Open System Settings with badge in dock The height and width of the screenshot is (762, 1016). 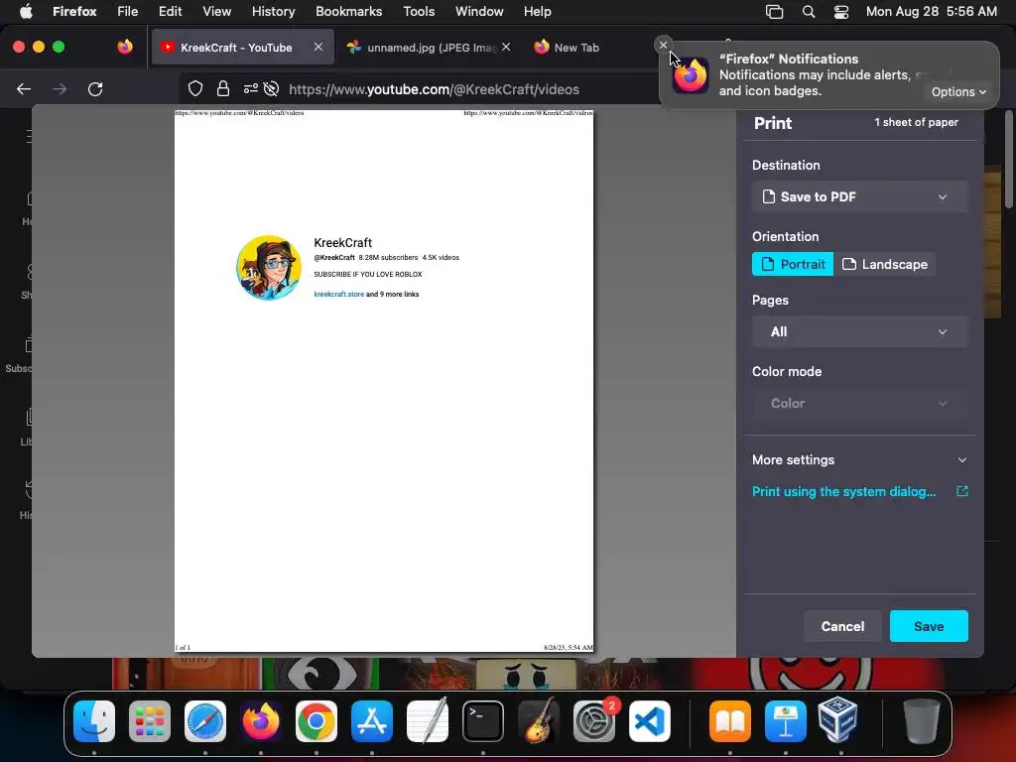[594, 721]
